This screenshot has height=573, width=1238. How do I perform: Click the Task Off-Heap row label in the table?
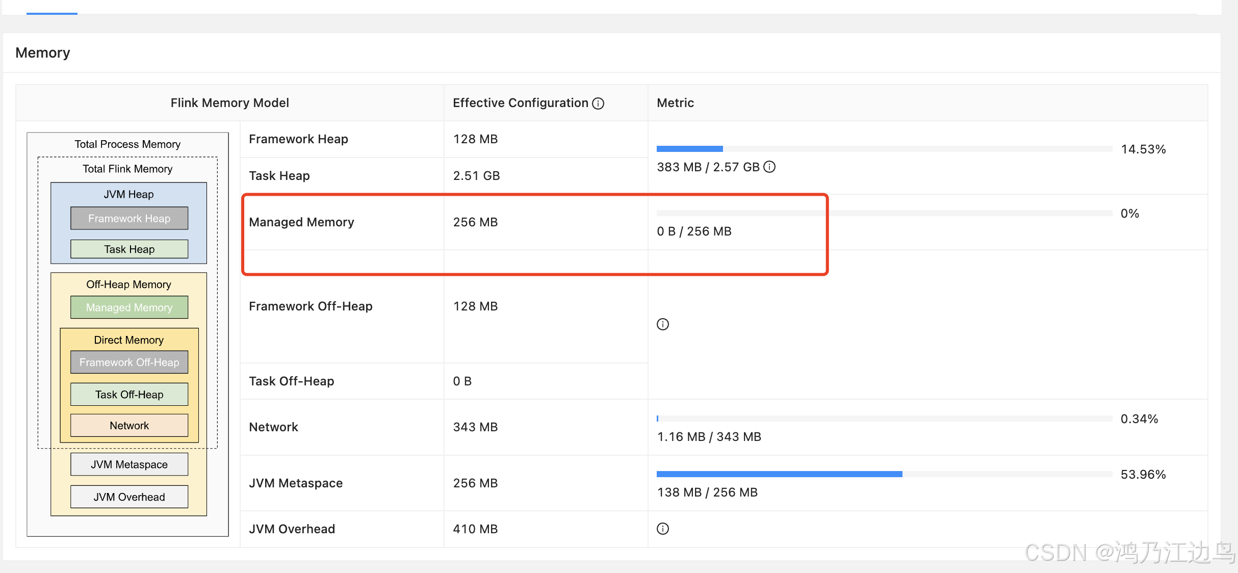pyautogui.click(x=292, y=381)
